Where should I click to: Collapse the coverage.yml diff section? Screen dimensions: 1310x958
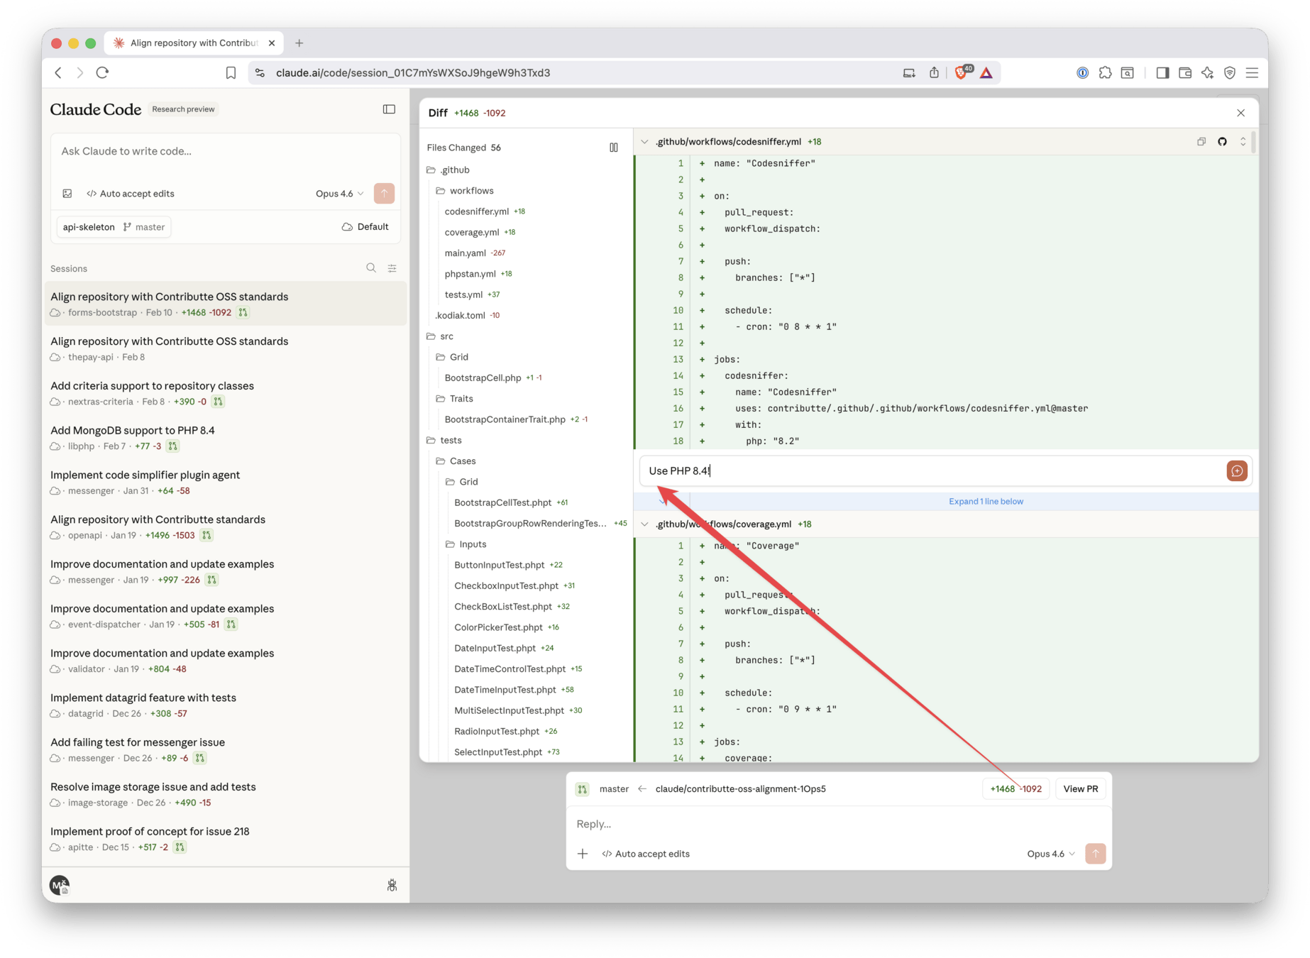point(644,524)
